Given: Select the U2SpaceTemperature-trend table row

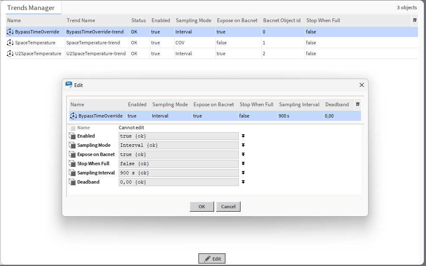Looking at the screenshot, I should tap(96, 54).
